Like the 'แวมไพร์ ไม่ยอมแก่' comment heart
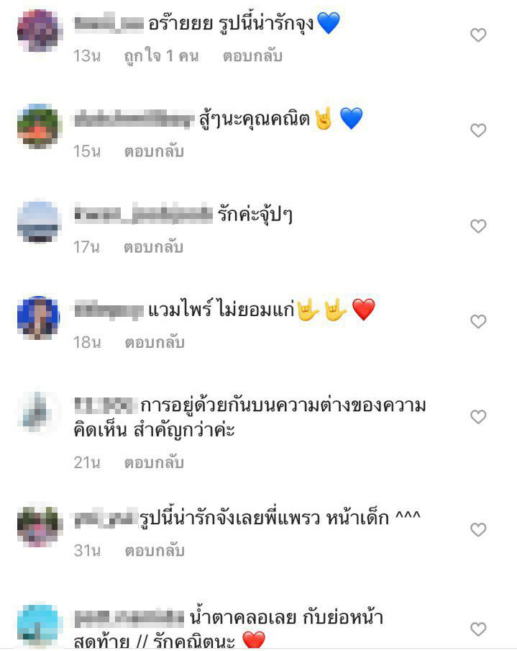 (x=478, y=321)
